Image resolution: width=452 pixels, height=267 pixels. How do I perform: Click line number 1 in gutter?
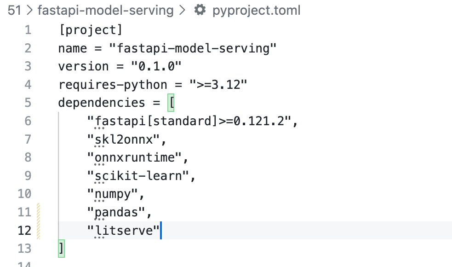[28, 30]
